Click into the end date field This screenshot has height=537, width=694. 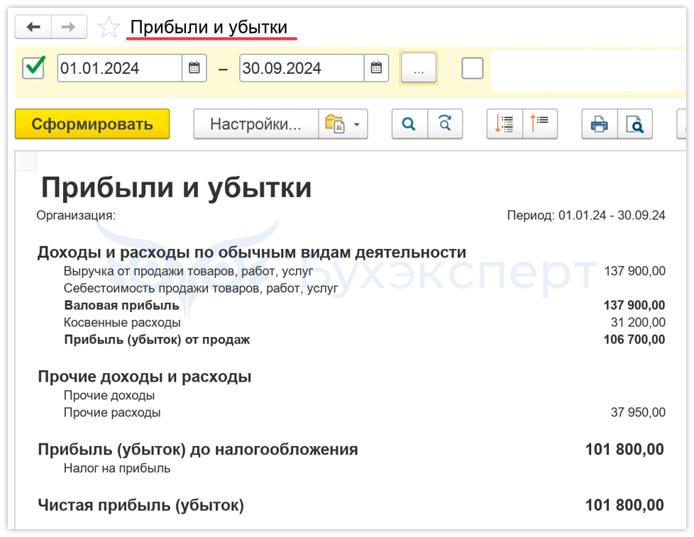coord(302,68)
